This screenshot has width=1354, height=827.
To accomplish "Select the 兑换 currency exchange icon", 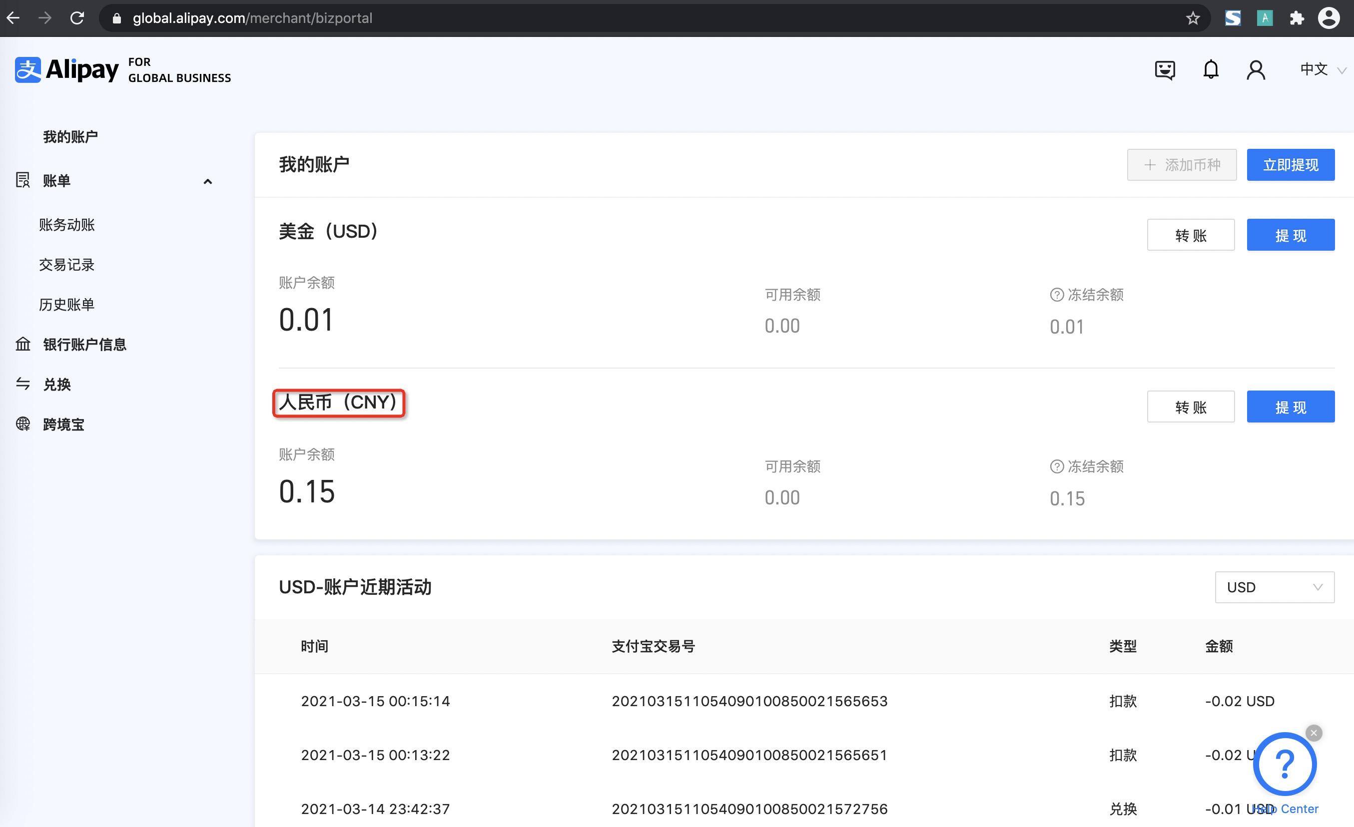I will tap(23, 384).
